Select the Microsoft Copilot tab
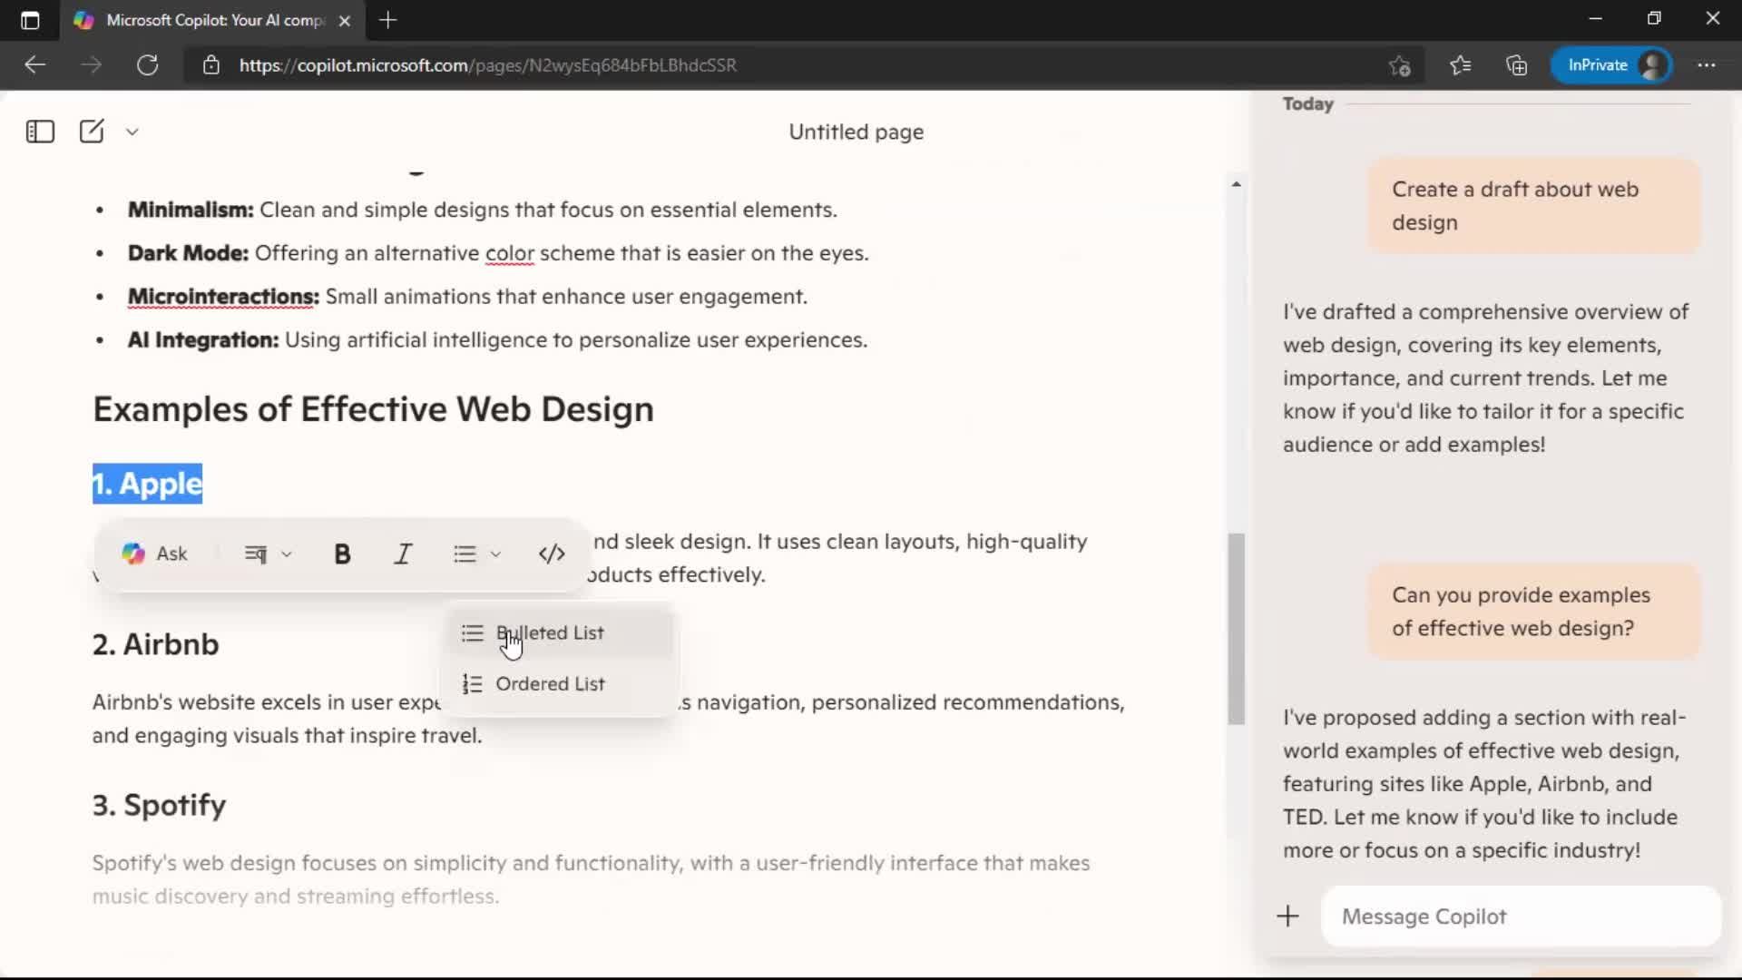Image resolution: width=1742 pixels, height=980 pixels. (x=213, y=20)
